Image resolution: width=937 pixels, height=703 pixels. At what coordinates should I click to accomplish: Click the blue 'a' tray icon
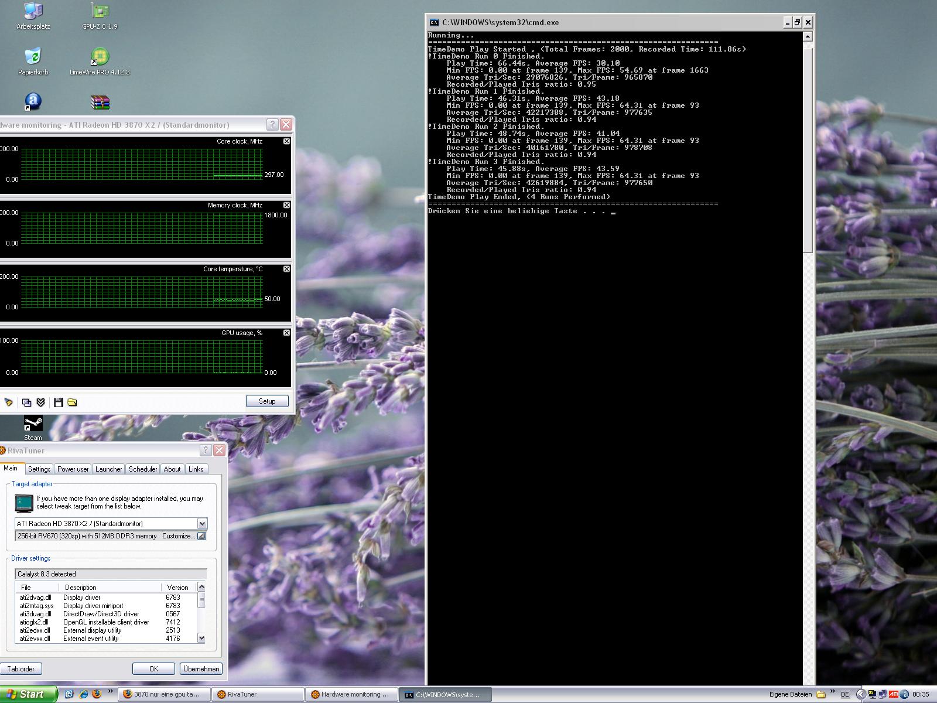[904, 694]
